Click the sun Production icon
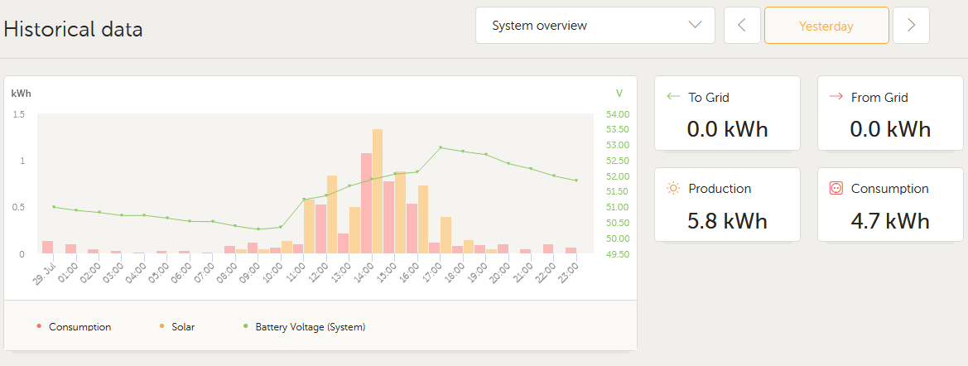Viewport: 968px width, 366px height. click(673, 188)
